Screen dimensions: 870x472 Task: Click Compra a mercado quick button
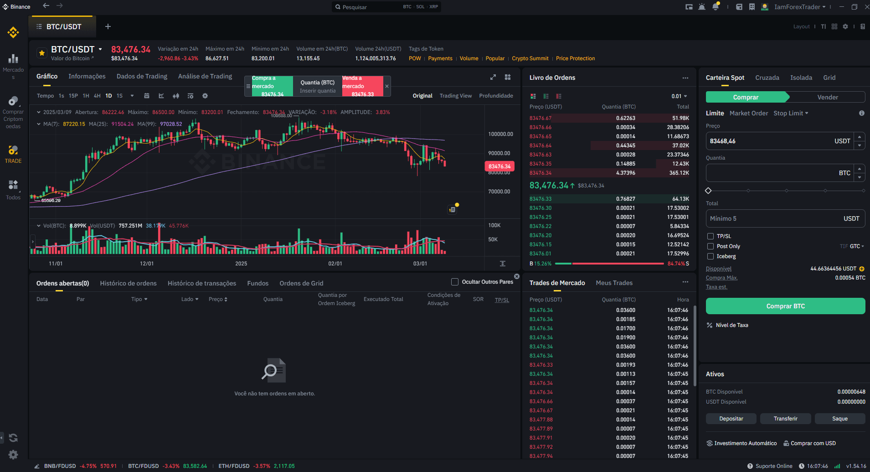tap(272, 86)
